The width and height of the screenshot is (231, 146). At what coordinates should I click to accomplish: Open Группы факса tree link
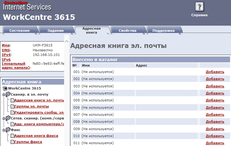28,142
